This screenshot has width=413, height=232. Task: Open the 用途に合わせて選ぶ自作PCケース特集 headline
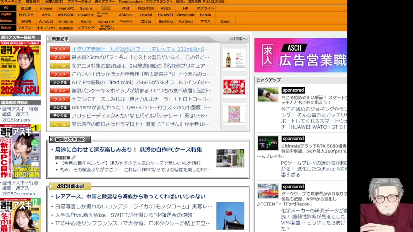coord(128,150)
